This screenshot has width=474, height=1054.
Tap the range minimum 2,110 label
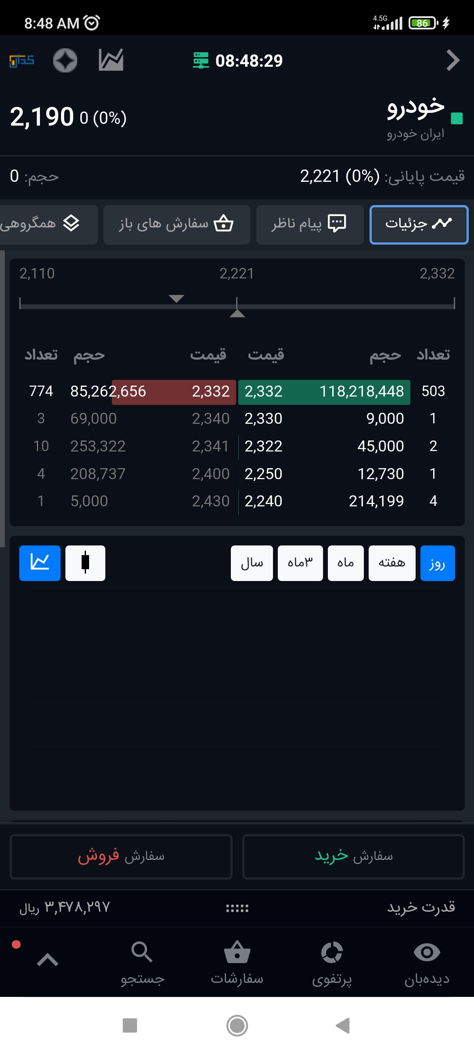tap(37, 274)
